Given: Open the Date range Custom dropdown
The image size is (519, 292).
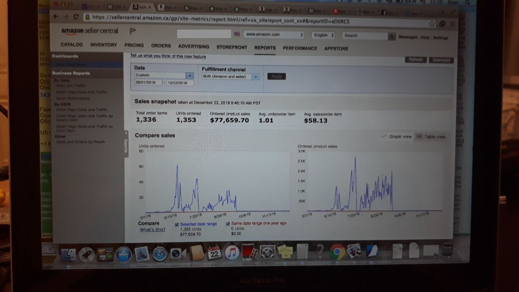Looking at the screenshot, I should coord(189,75).
